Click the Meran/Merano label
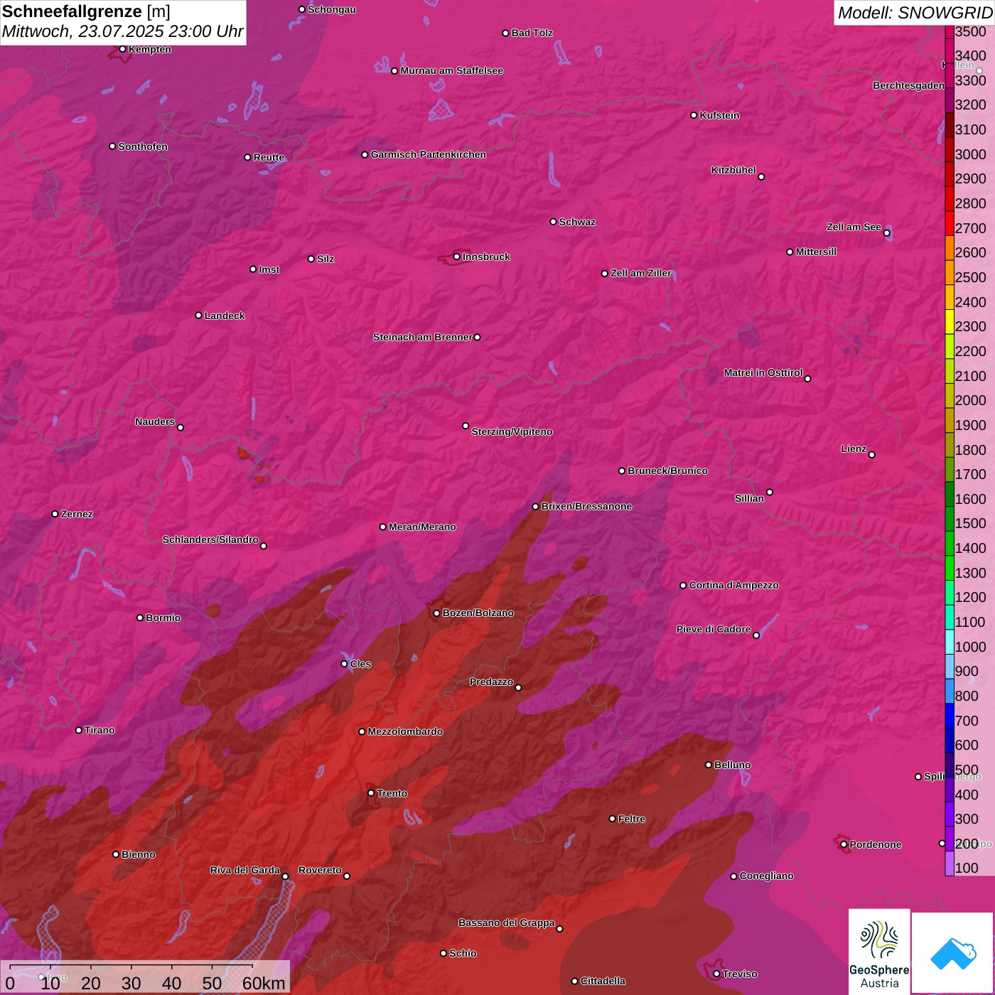The width and height of the screenshot is (995, 995). [422, 527]
